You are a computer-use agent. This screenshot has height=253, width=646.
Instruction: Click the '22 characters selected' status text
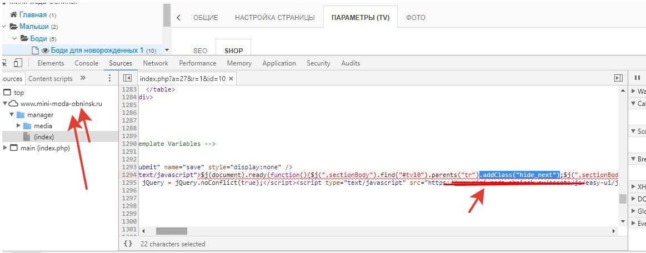click(x=173, y=244)
